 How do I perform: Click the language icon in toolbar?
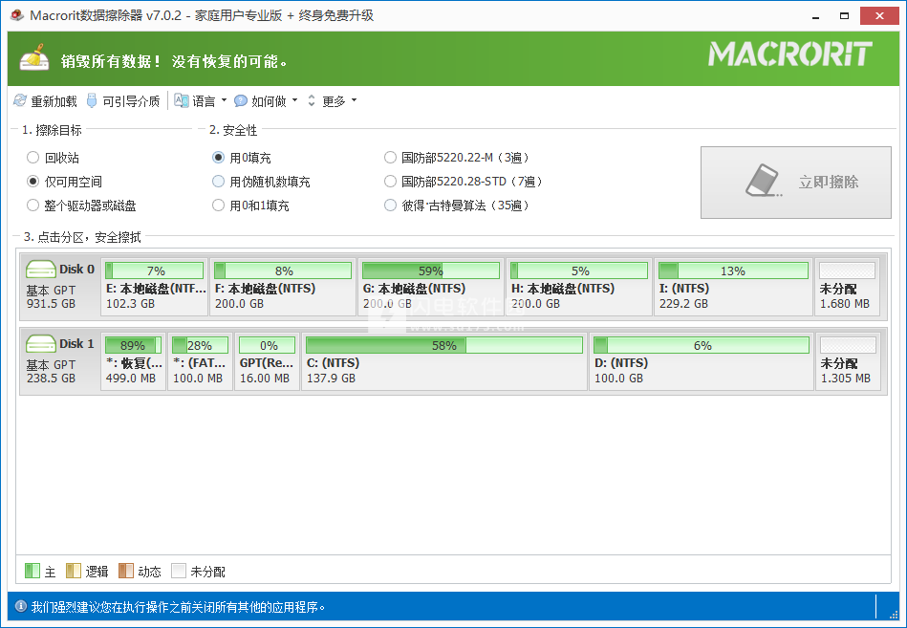[182, 100]
